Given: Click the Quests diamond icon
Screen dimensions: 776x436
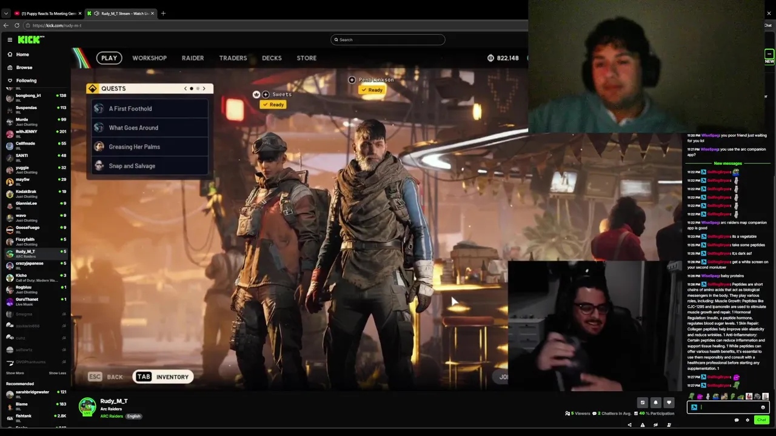Looking at the screenshot, I should (x=92, y=88).
